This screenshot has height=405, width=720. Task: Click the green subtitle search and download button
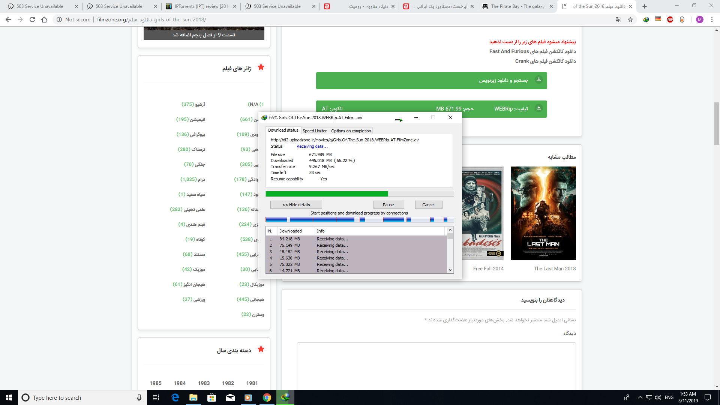tap(431, 81)
